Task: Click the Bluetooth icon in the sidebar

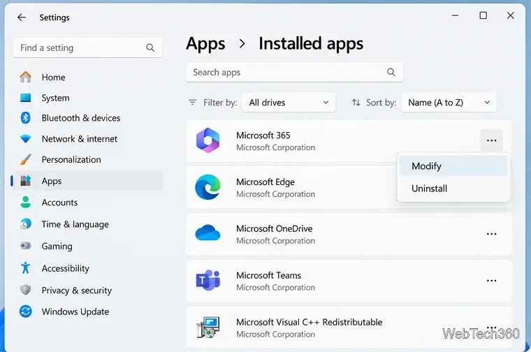Action: tap(25, 118)
